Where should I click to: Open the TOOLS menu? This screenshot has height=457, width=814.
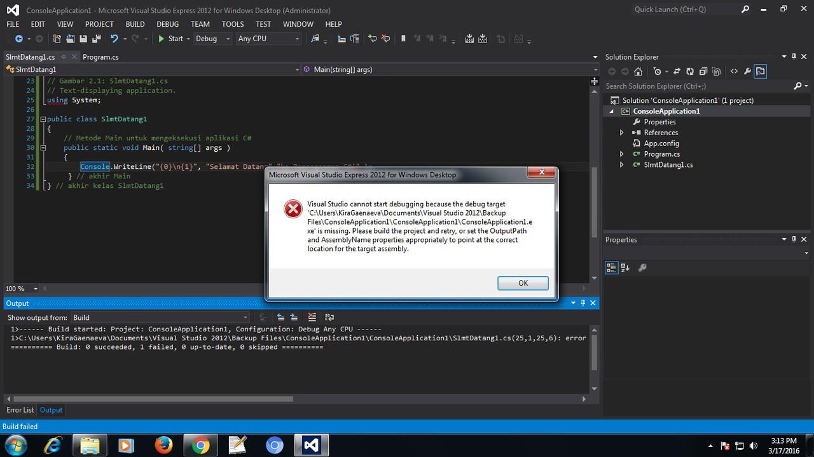233,24
